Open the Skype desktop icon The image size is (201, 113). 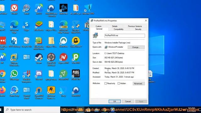point(26,26)
